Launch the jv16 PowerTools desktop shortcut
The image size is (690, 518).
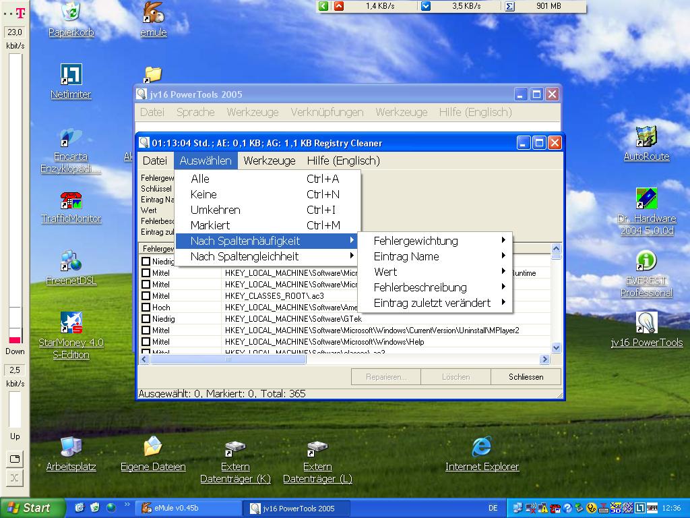646,329
